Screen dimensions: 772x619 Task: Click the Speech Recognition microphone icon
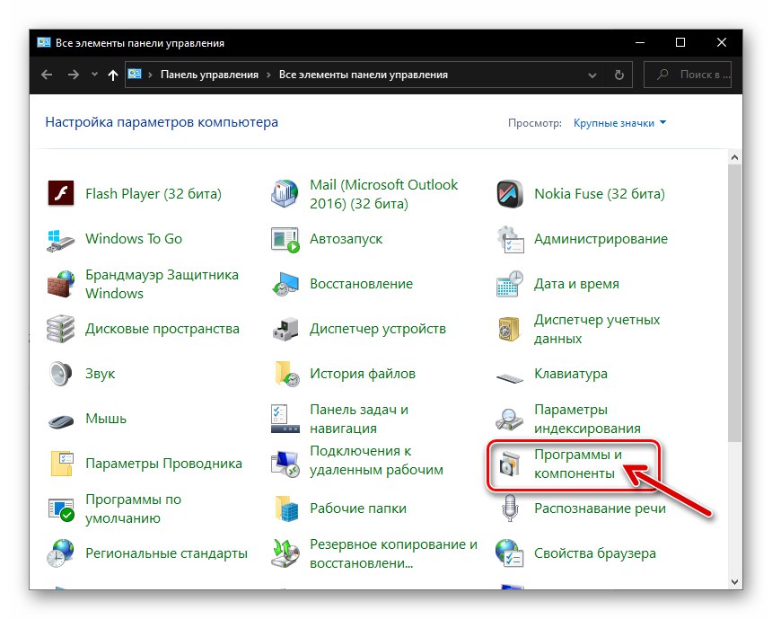[510, 509]
